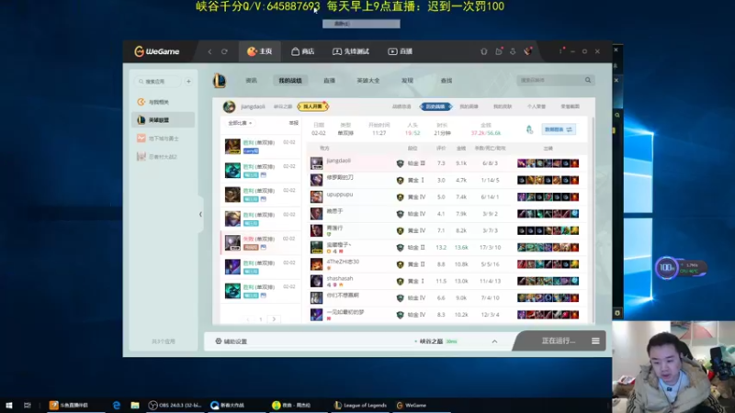Switch to 荣誉截图 sub-tab
The width and height of the screenshot is (735, 413).
click(570, 106)
